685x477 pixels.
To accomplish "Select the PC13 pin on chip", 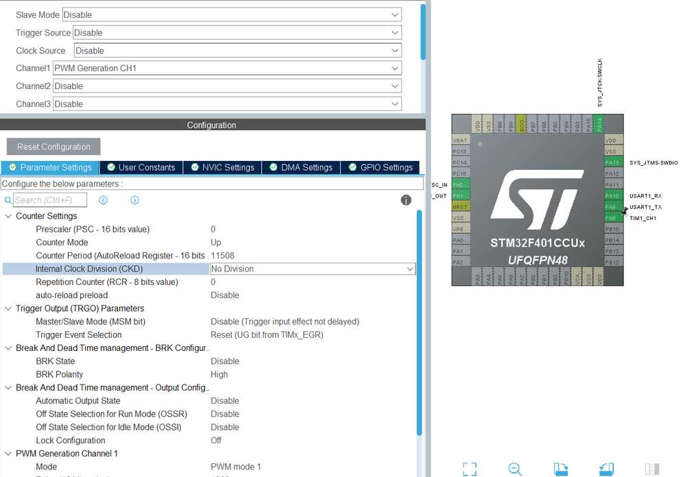I will tap(461, 151).
